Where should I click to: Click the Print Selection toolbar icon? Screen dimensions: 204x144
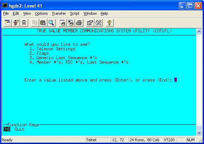[71, 23]
